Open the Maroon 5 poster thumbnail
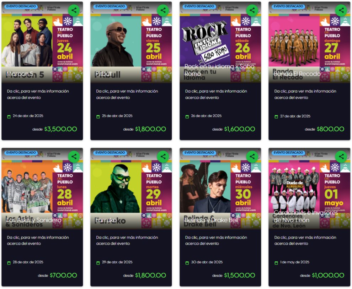Viewport: 352px width, 289px height. 42,43
